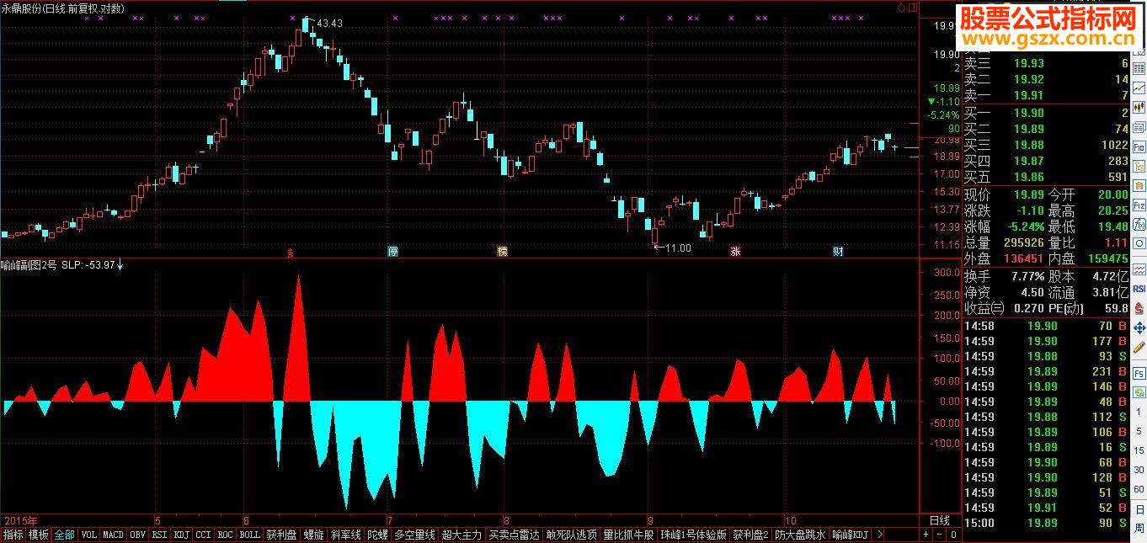Click the 涨 marker on the chart
1147x543 pixels.
(735, 251)
